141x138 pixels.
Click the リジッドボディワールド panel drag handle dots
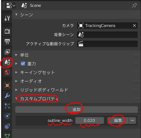tap(136, 90)
